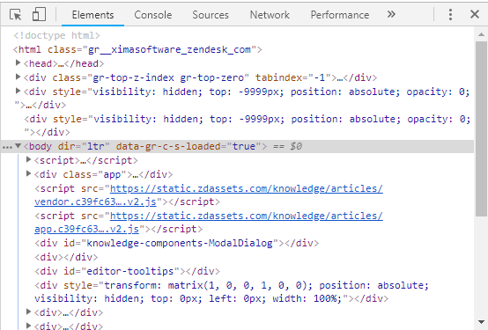Expand the first visibility hidden div
Image resolution: width=488 pixels, height=330 pixels.
18,91
